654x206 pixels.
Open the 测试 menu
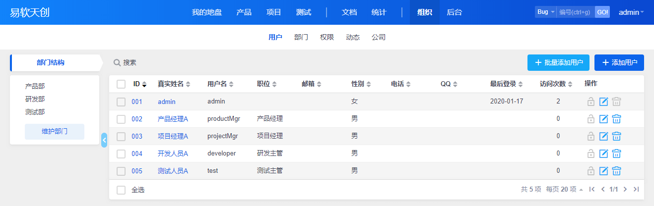(x=304, y=12)
